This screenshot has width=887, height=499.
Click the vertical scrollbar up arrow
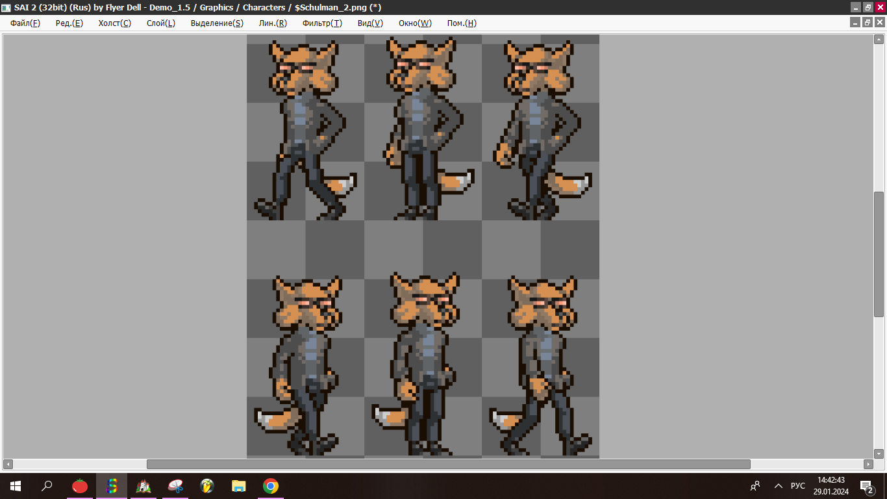point(879,40)
